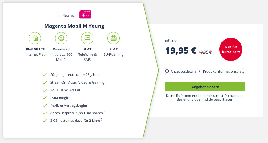Image resolution: width=268 pixels, height=143 pixels.
Task: Click checkmark next to 'eSIM möglich'
Action: (x=45, y=98)
